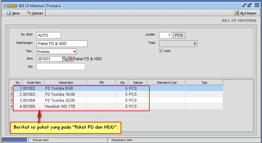Click the FD Toshiba 8GB cell

click(x=66, y=88)
